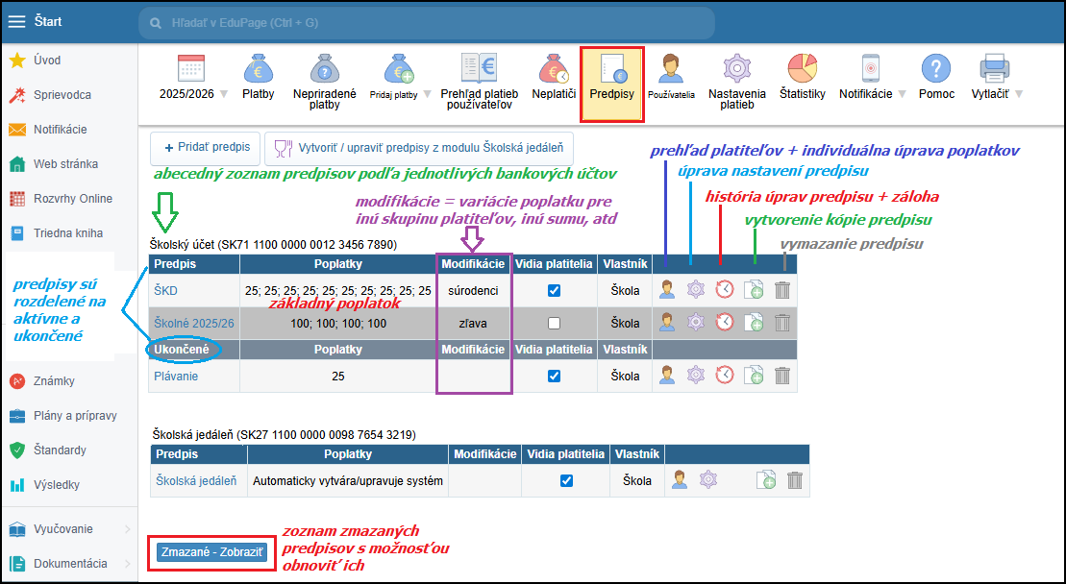
Task: Delete Plávanie using trash icon
Action: click(x=782, y=376)
